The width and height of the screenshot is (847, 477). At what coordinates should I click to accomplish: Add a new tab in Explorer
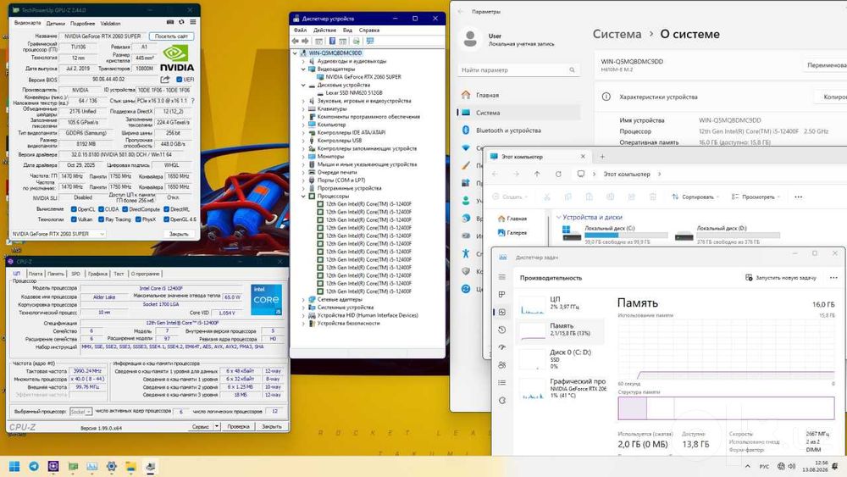602,157
